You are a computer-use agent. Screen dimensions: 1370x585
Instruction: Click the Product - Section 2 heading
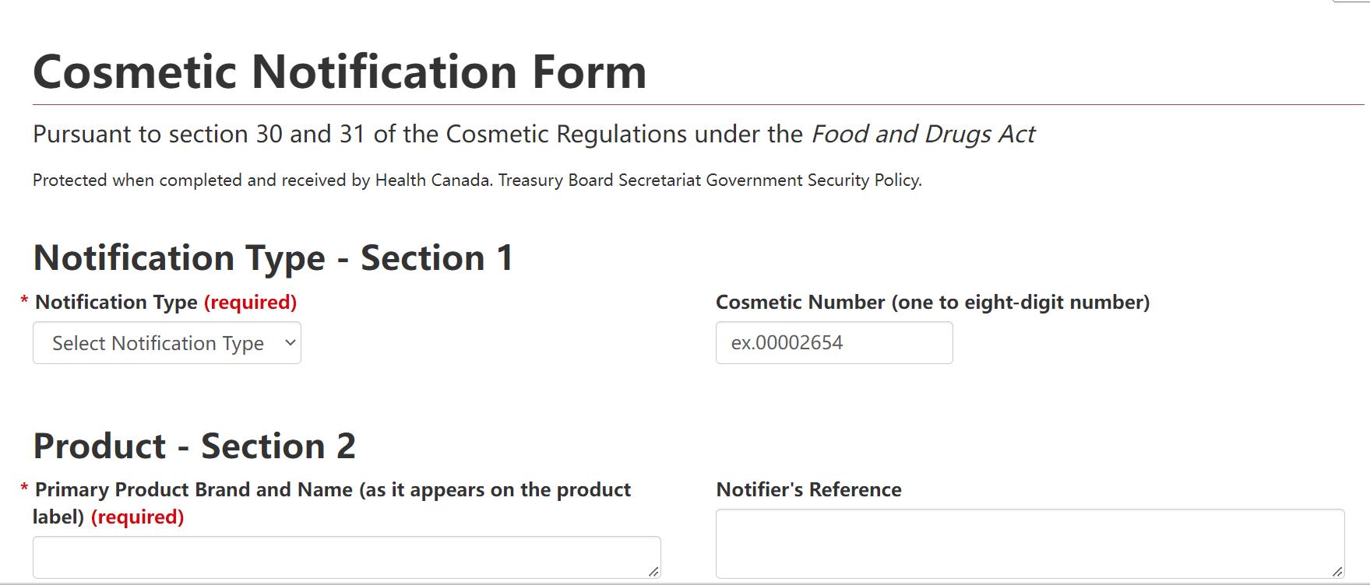pyautogui.click(x=194, y=446)
